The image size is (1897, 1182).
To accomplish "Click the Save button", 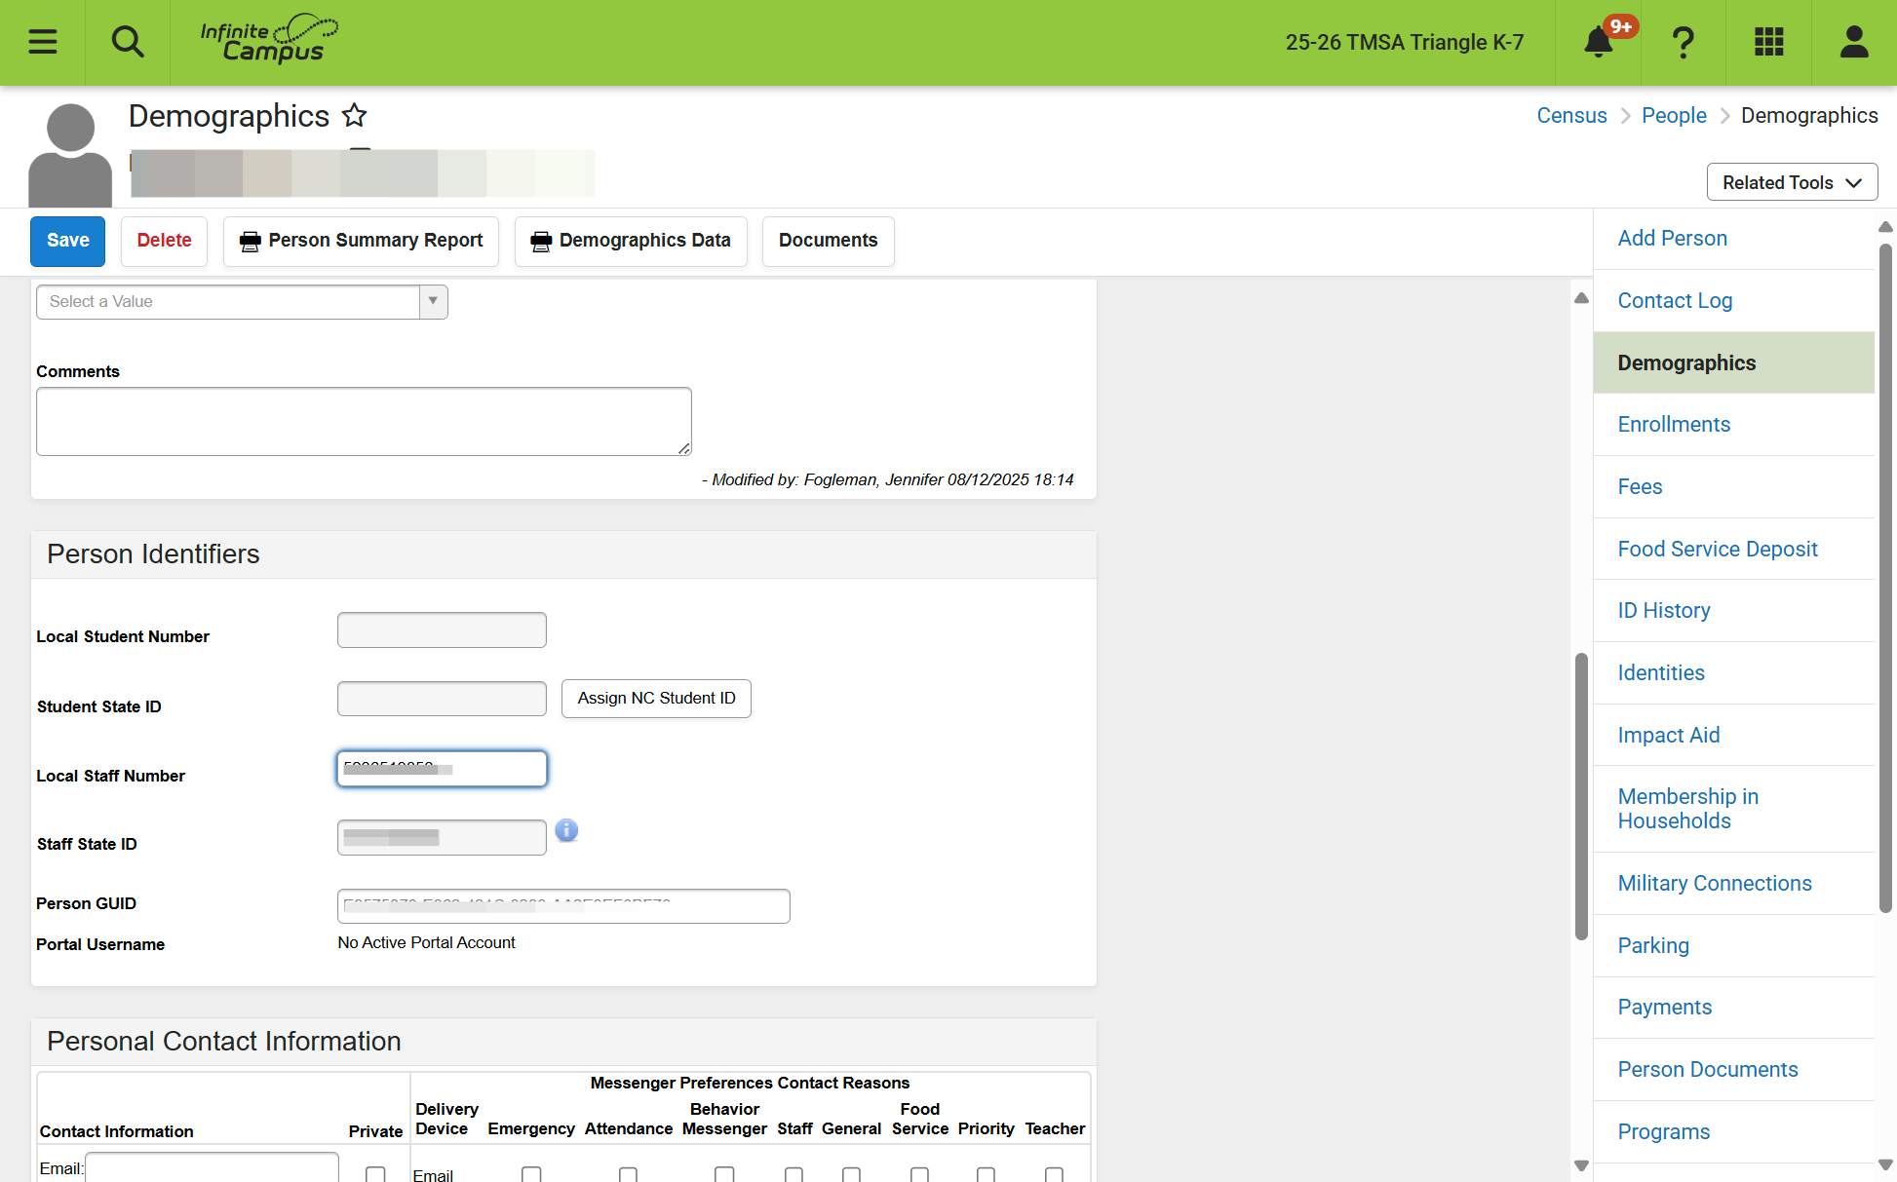I will click(x=67, y=241).
